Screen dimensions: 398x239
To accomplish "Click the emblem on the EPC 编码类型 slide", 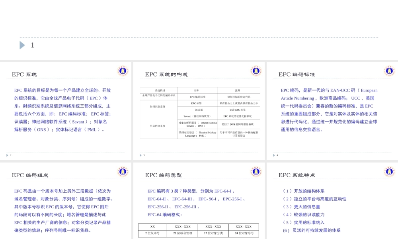I will pos(256,171).
